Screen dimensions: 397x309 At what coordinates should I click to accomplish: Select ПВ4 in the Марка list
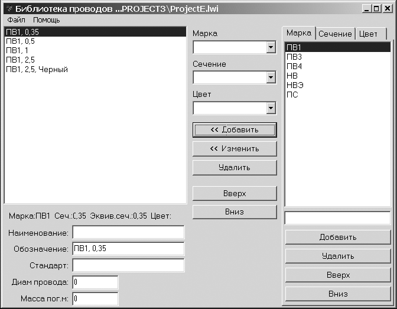tap(338, 66)
